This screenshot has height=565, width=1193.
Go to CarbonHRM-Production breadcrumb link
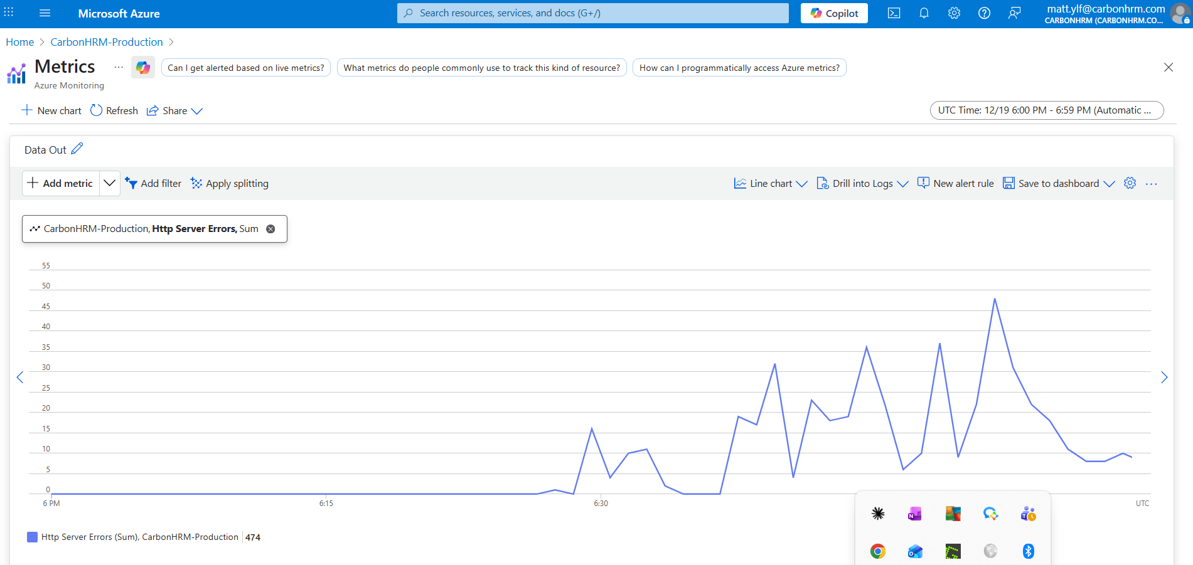(x=107, y=42)
